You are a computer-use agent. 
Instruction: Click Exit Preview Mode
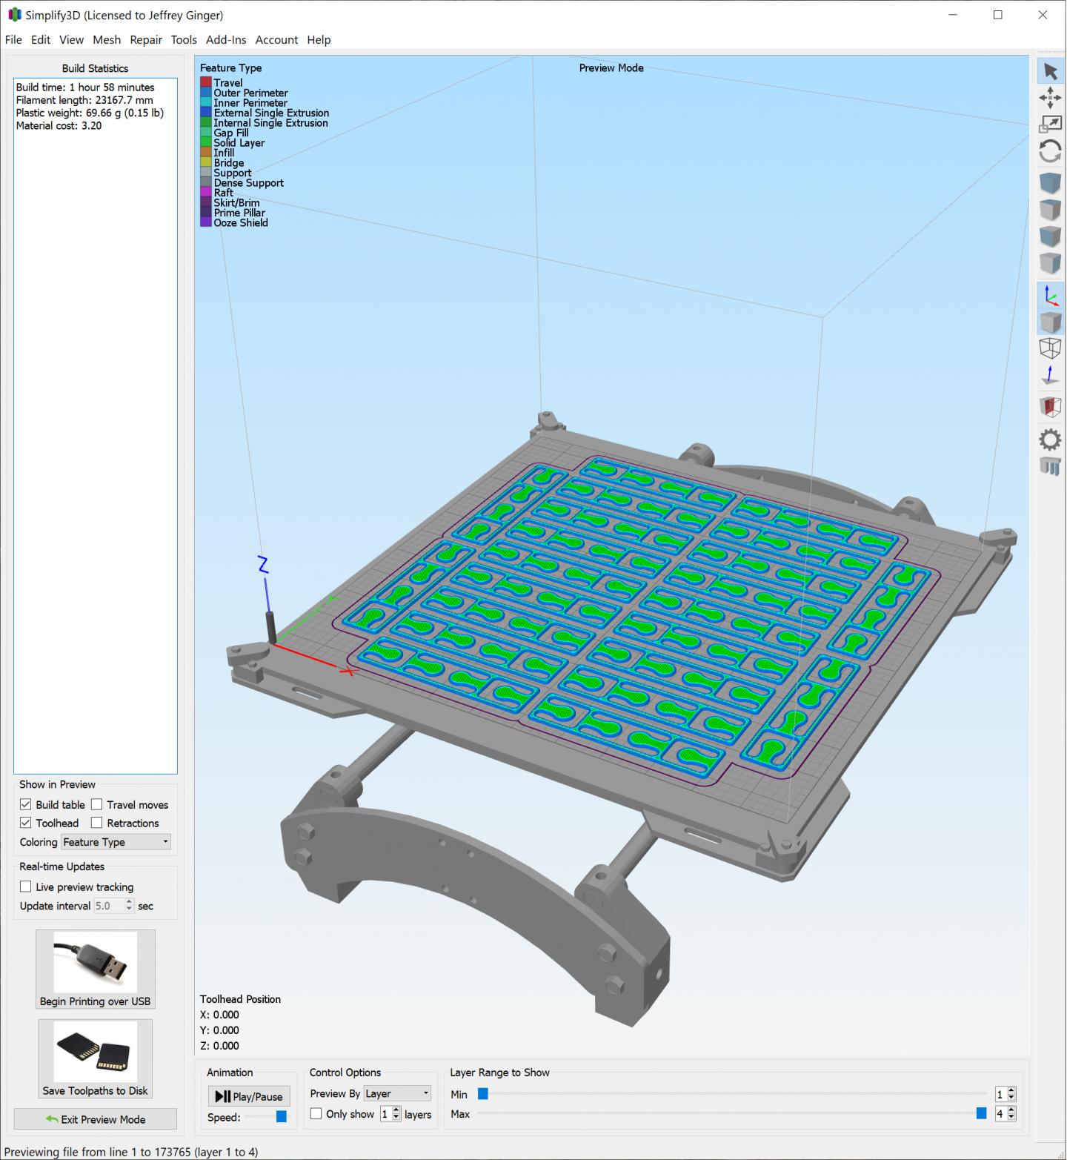tap(95, 1119)
